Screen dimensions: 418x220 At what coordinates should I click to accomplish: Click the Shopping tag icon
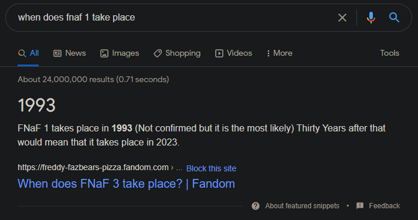tap(158, 53)
